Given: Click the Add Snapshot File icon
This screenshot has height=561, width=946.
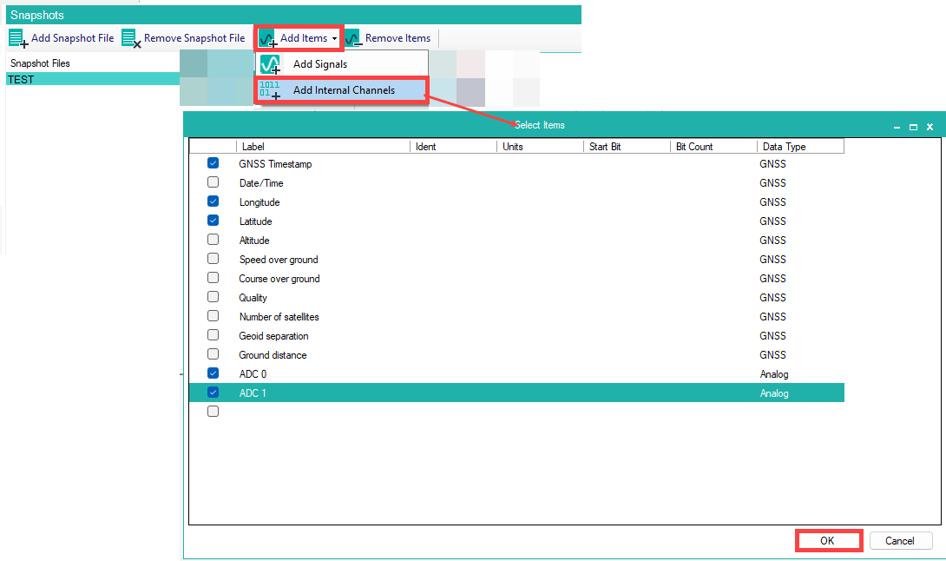Looking at the screenshot, I should pos(18,38).
